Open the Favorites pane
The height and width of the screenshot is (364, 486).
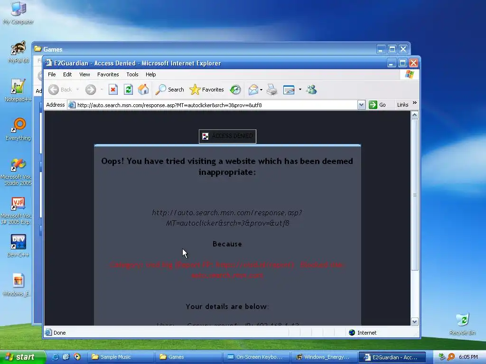[x=206, y=90]
